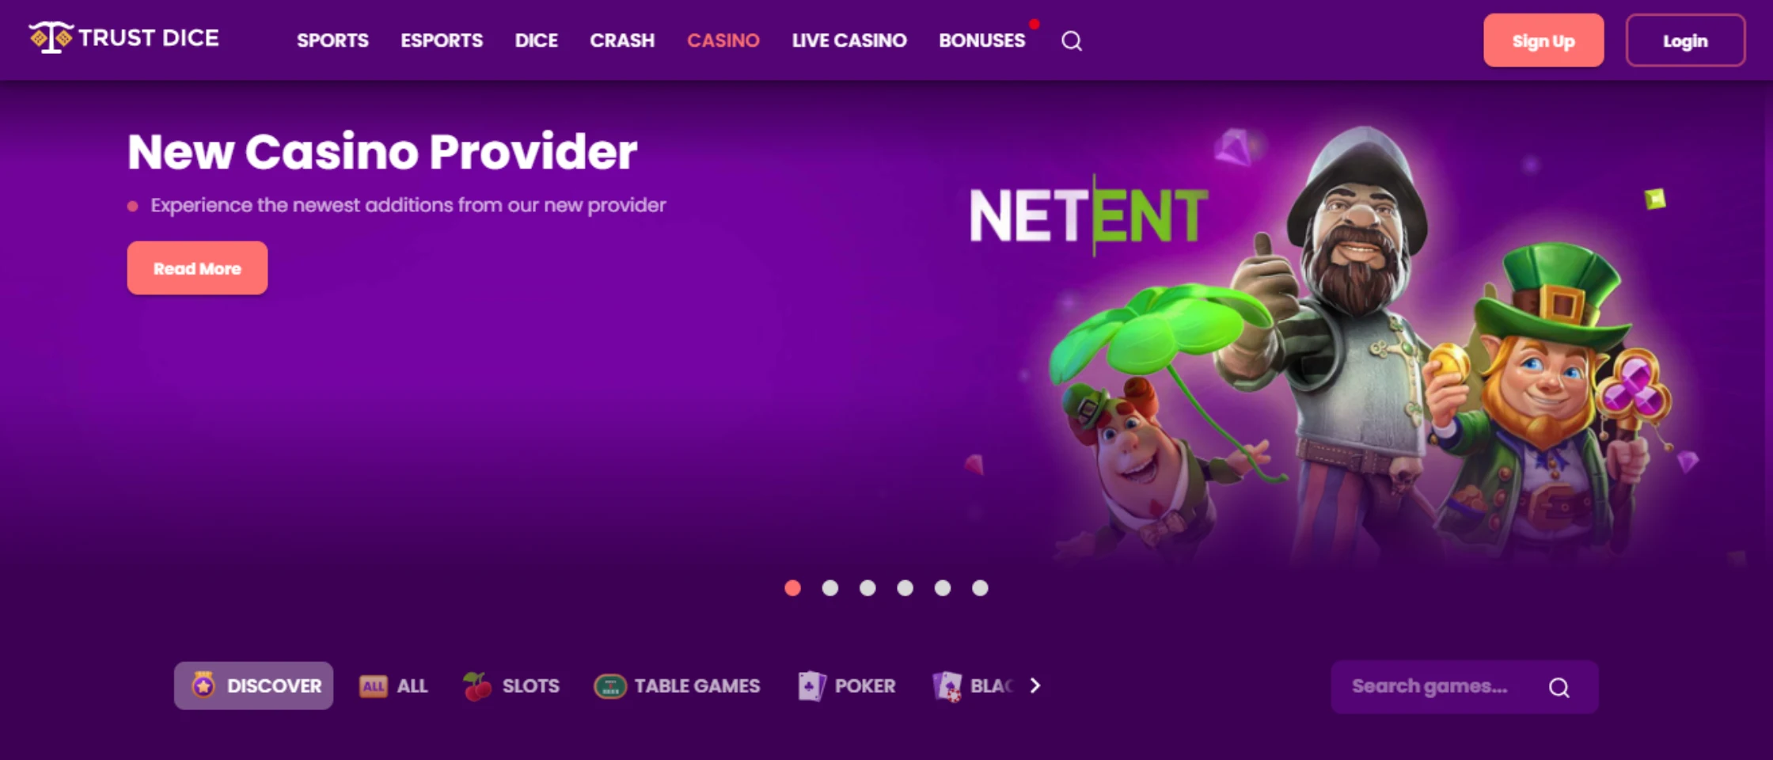Open the Casino navigation tab
The image size is (1773, 760).
coord(723,40)
